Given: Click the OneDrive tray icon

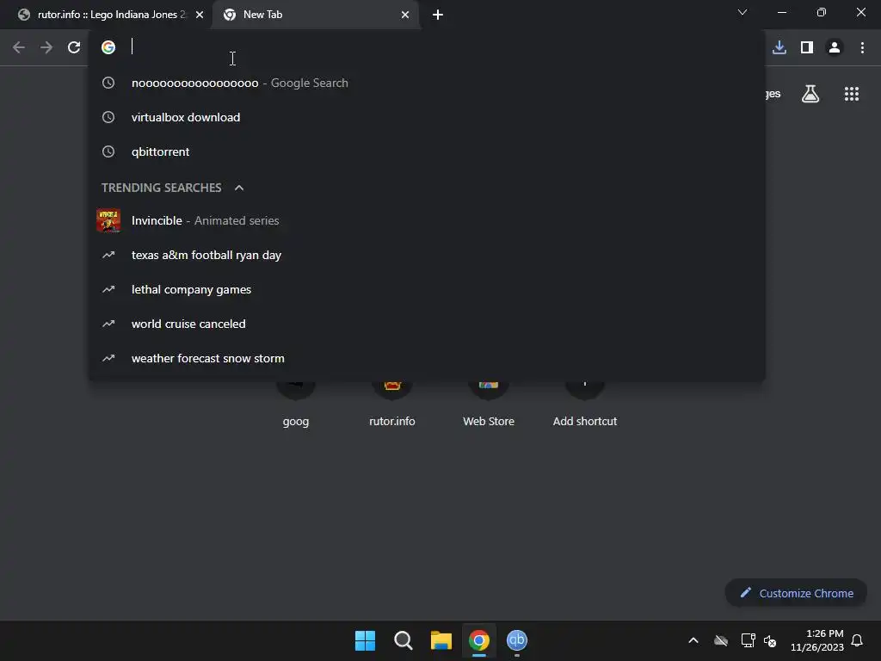Looking at the screenshot, I should coord(721,640).
